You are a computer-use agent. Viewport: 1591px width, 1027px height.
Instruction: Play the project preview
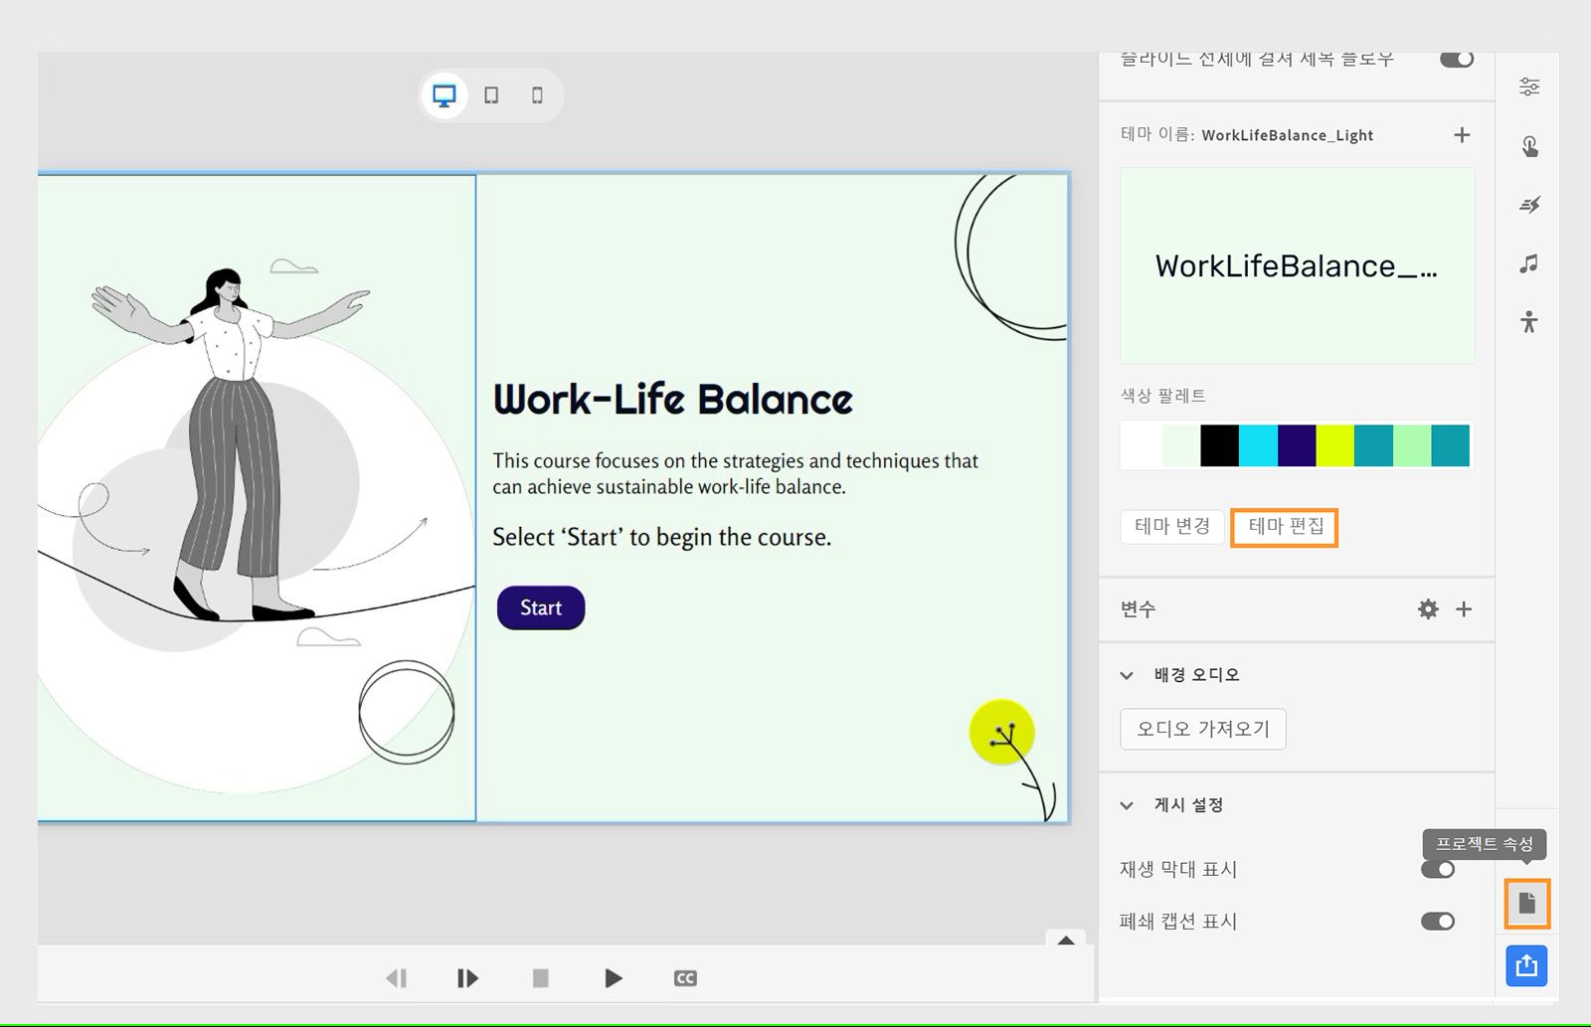614,978
